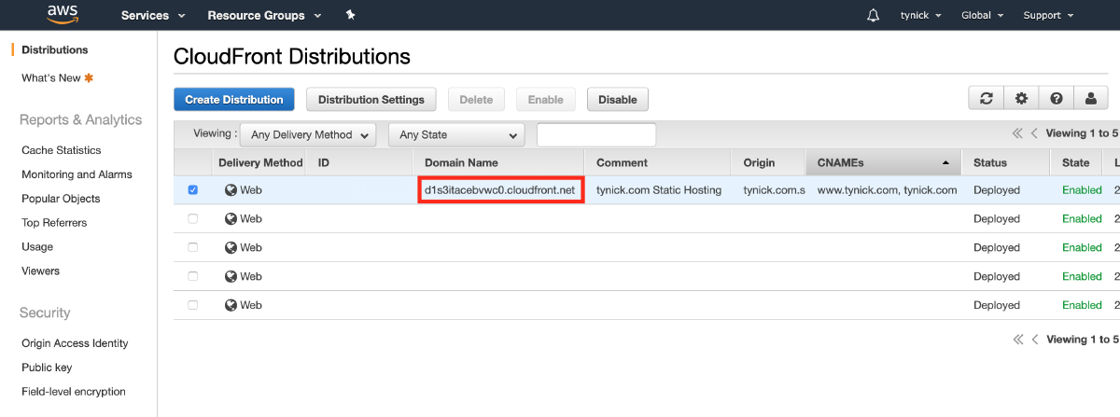Expand the Resource Groups menu

tap(264, 15)
